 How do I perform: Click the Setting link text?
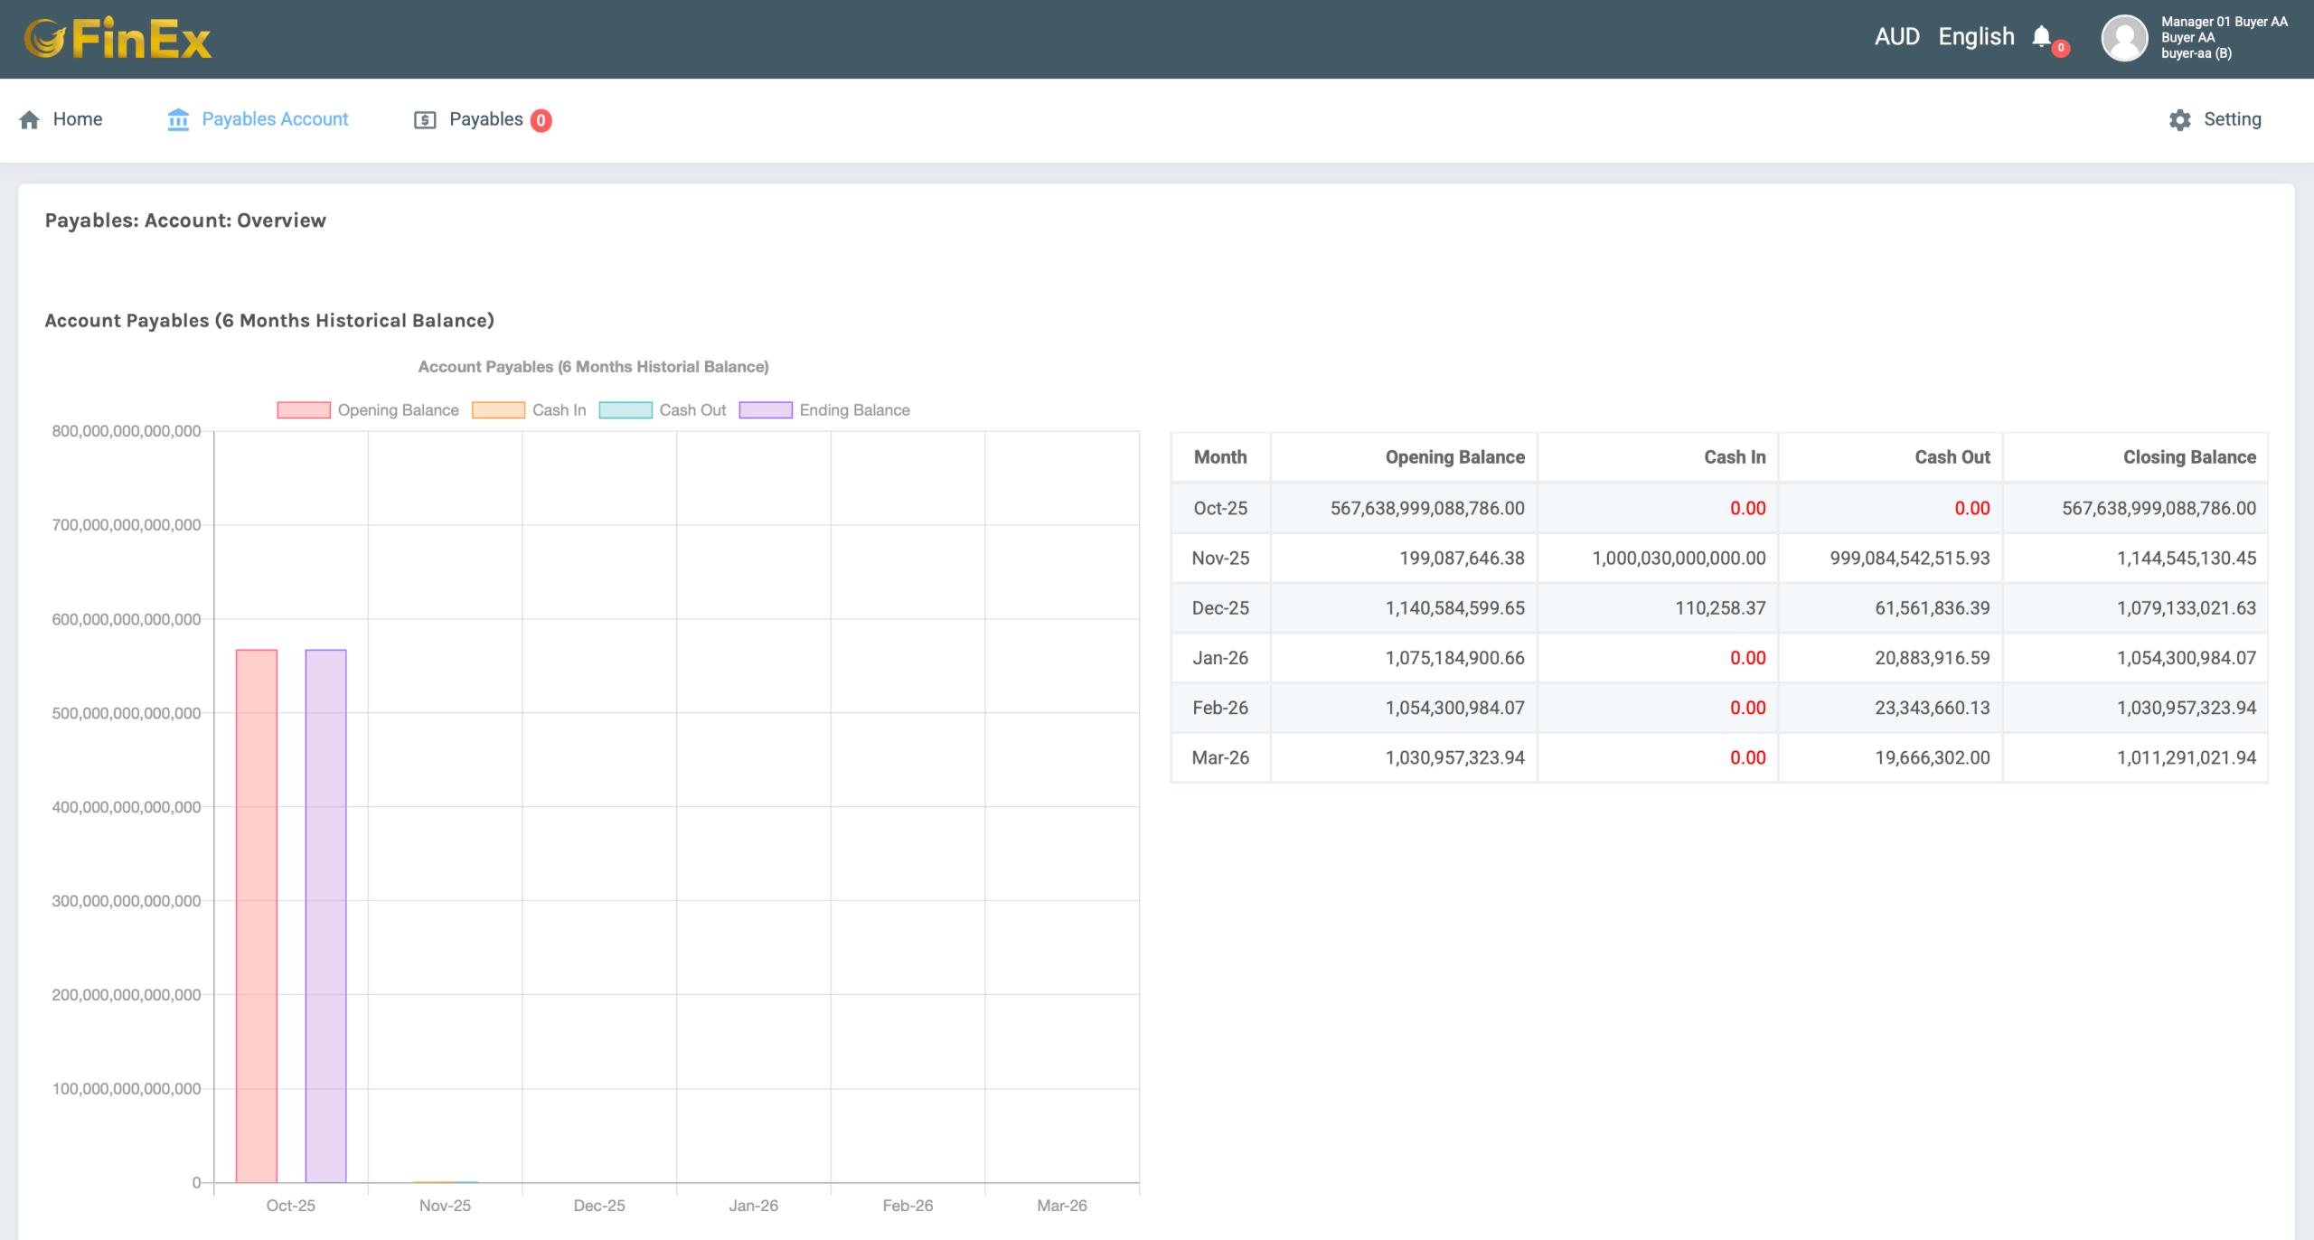click(2232, 119)
